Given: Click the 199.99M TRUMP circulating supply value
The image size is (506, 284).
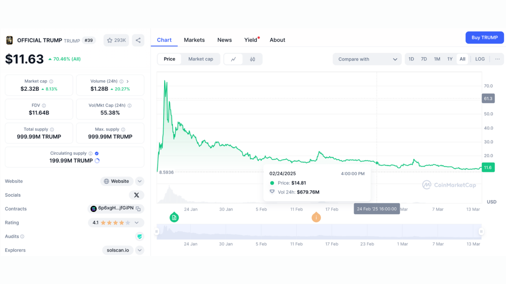Looking at the screenshot, I should [71, 161].
